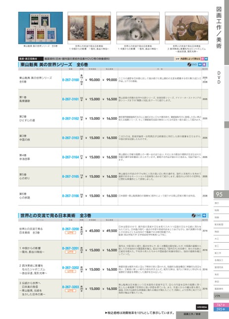Click the page number 95 box
Viewport: 229px width, 319px height.
[221, 194]
